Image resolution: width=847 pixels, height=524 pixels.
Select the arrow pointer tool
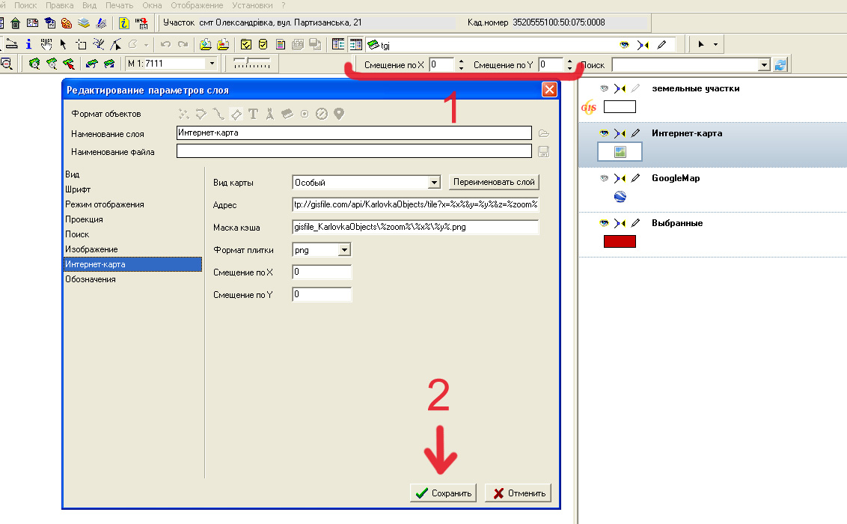(63, 44)
